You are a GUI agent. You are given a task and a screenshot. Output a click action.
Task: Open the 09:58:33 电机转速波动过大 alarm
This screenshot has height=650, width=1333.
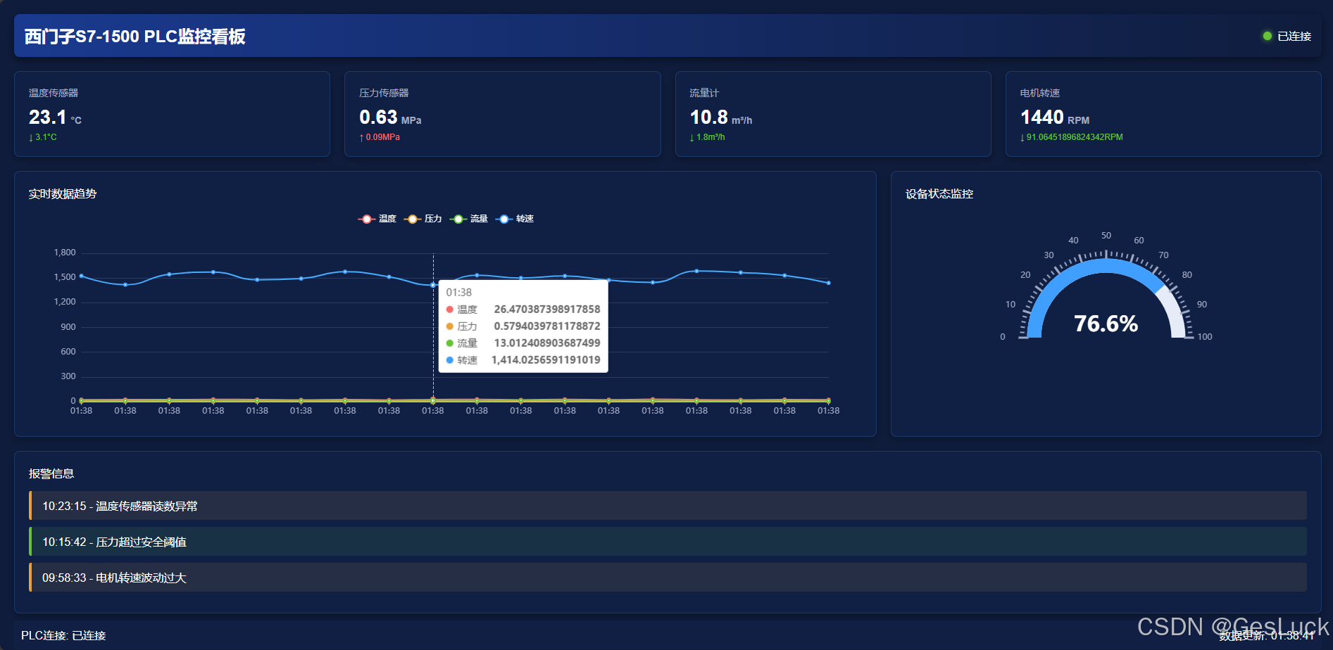[x=668, y=578]
